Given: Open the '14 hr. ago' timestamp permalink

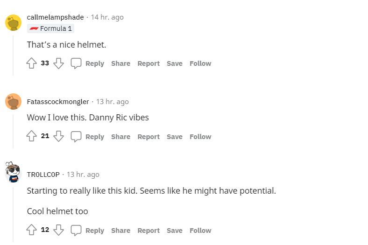Looking at the screenshot, I should 107,17.
